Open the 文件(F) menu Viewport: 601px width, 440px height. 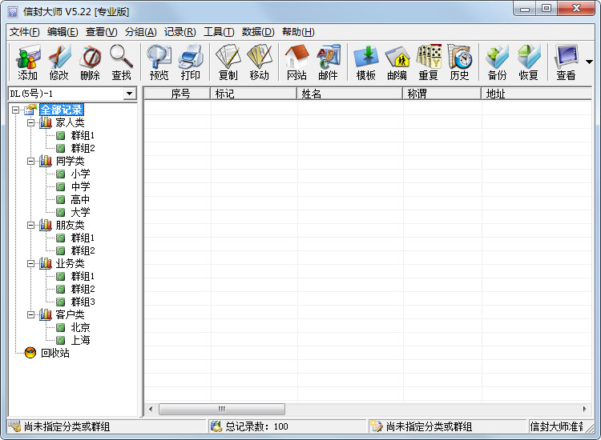(24, 32)
